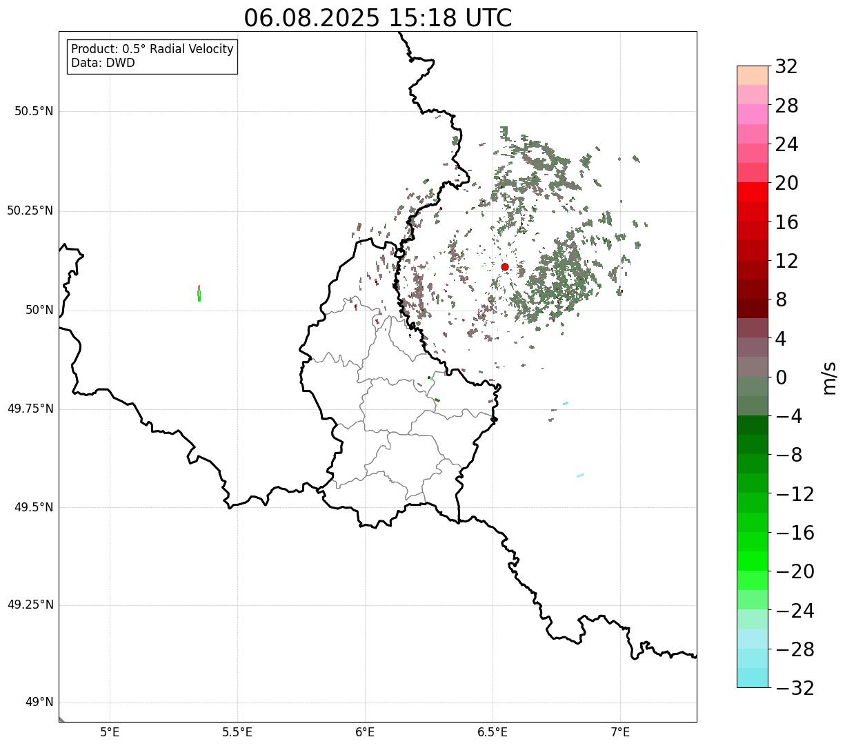
Task: Click the 7°E longitude label
Action: click(620, 732)
